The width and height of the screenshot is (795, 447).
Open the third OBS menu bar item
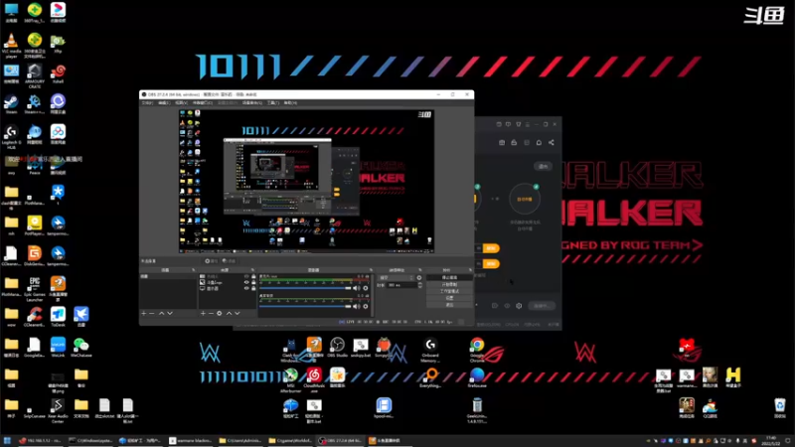click(181, 103)
